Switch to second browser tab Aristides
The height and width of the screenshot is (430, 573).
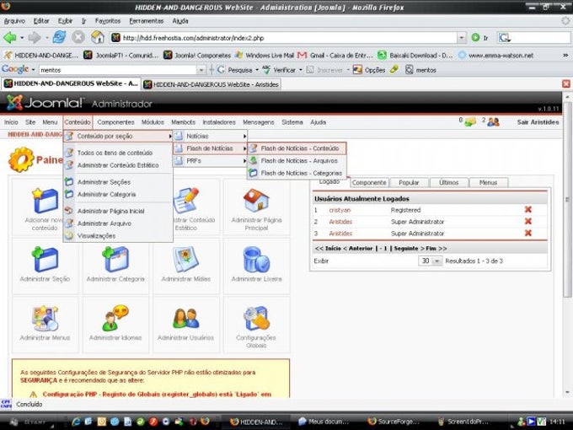point(212,84)
